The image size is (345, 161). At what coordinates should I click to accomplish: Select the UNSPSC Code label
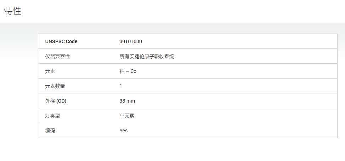[61, 41]
